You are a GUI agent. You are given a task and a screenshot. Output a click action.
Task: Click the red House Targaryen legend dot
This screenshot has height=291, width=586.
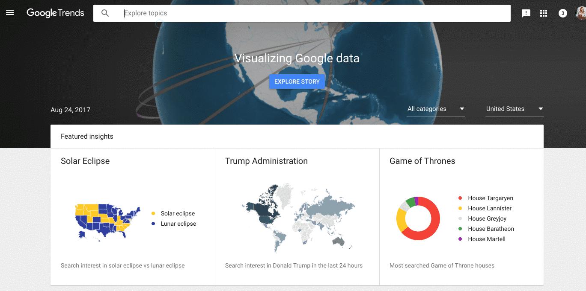[460, 198]
